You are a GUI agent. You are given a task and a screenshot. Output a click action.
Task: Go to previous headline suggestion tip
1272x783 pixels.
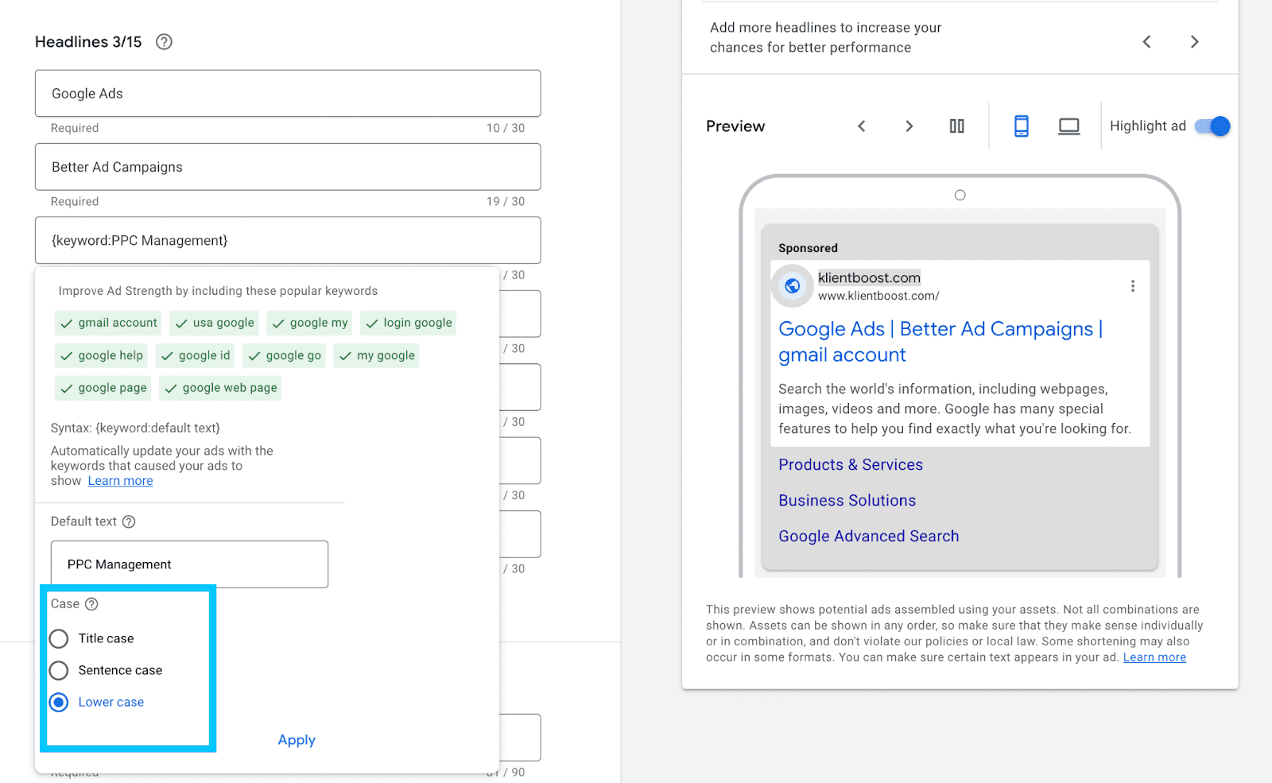(1146, 41)
